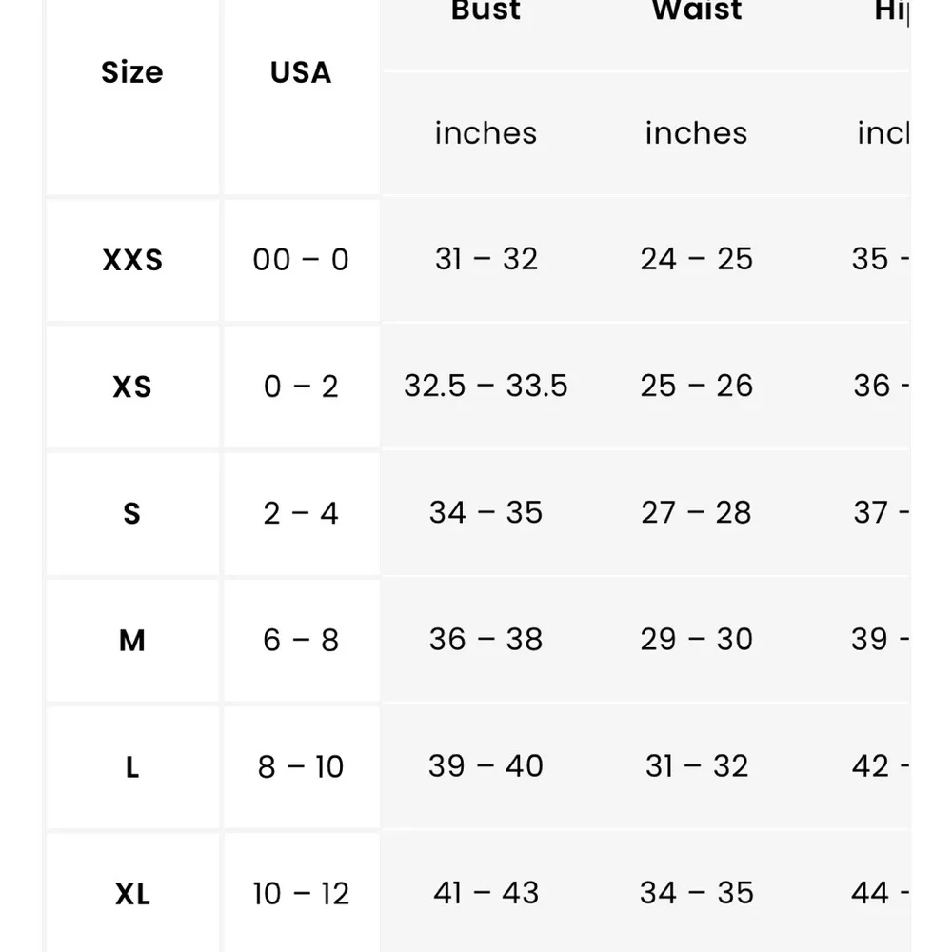Click the L size cell
The height and width of the screenshot is (952, 952).
pyautogui.click(x=132, y=767)
